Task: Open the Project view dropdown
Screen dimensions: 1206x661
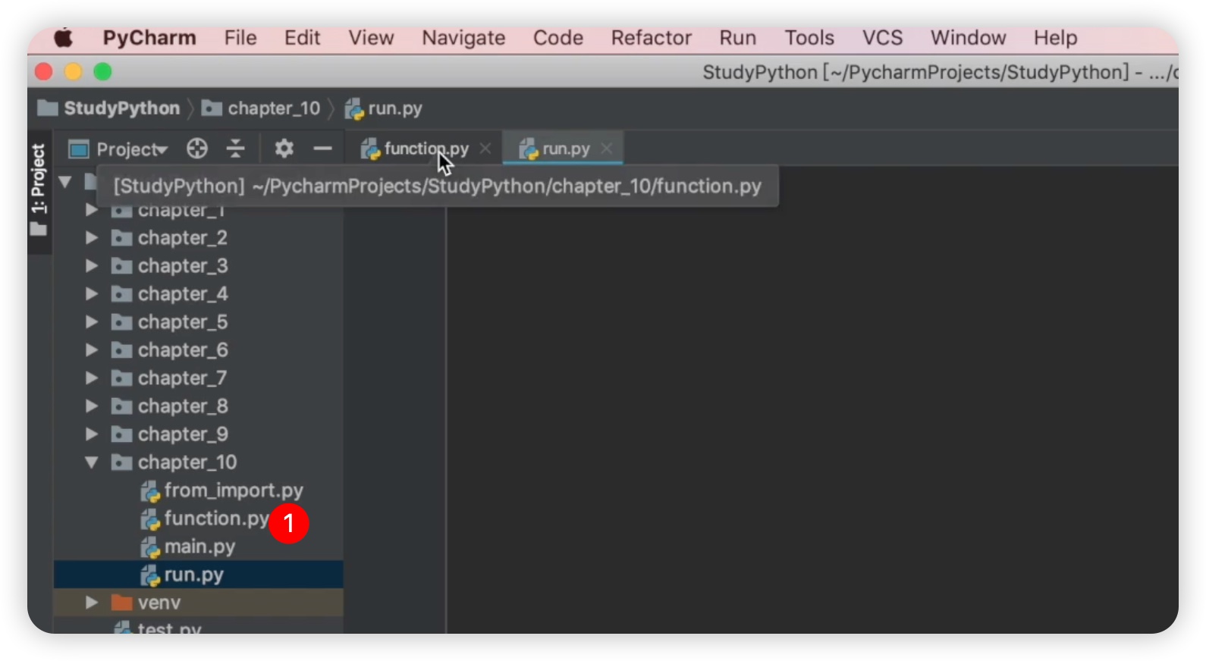Action: 118,149
